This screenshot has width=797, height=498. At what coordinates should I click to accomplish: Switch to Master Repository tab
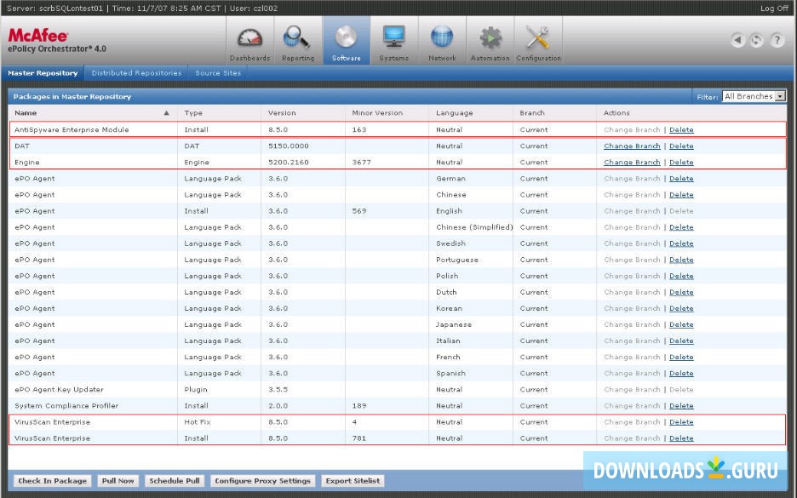[43, 73]
